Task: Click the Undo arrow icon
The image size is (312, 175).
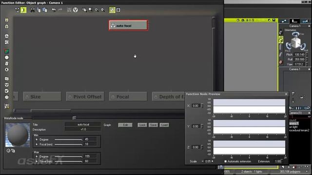Action: pos(54,10)
